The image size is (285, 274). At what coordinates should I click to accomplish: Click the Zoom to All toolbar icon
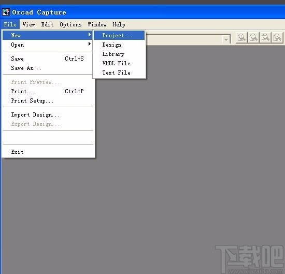pos(277,38)
